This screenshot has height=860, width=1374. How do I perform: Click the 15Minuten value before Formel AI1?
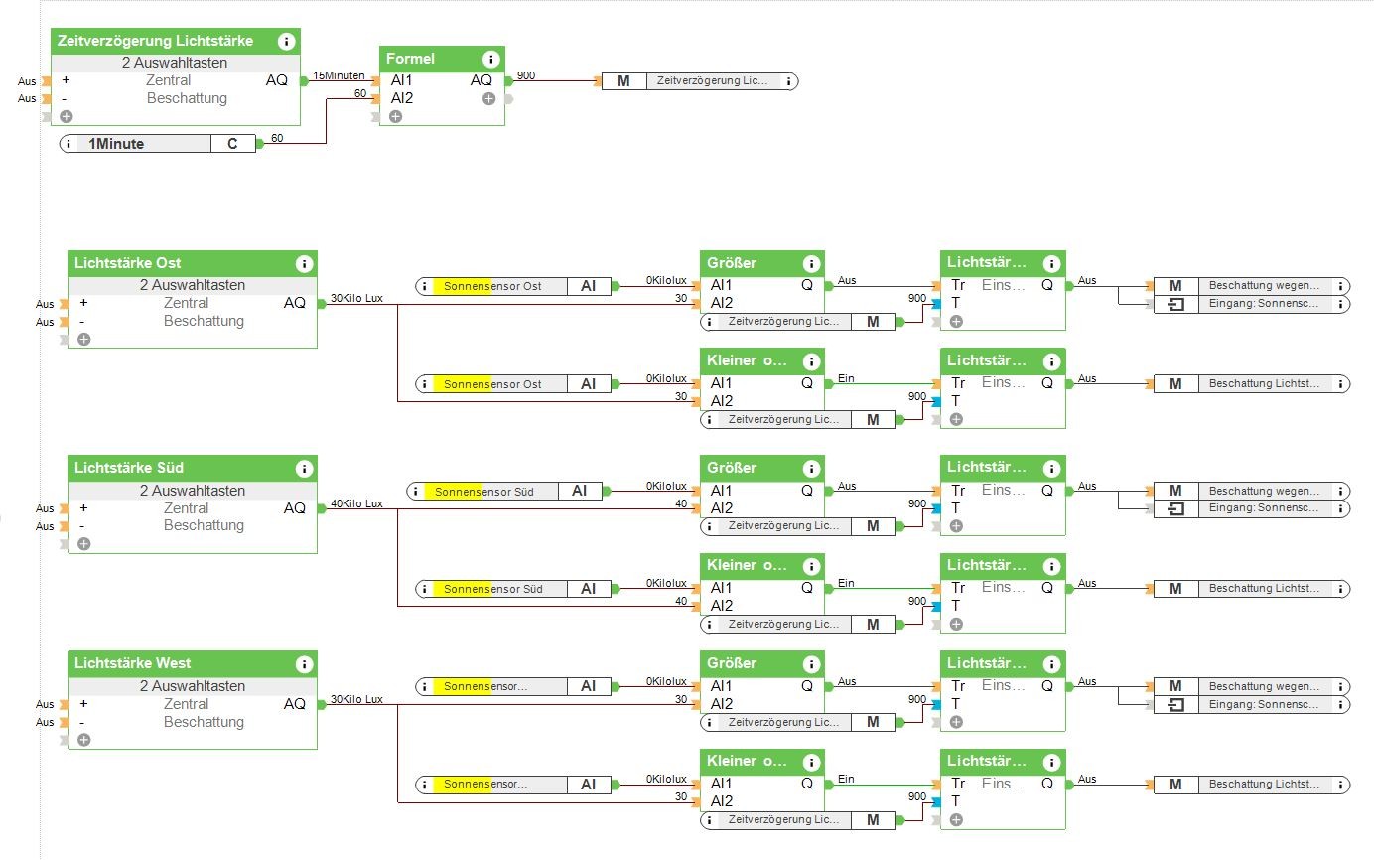339,75
